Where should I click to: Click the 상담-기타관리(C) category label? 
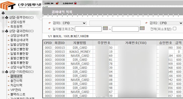coord(21,72)
